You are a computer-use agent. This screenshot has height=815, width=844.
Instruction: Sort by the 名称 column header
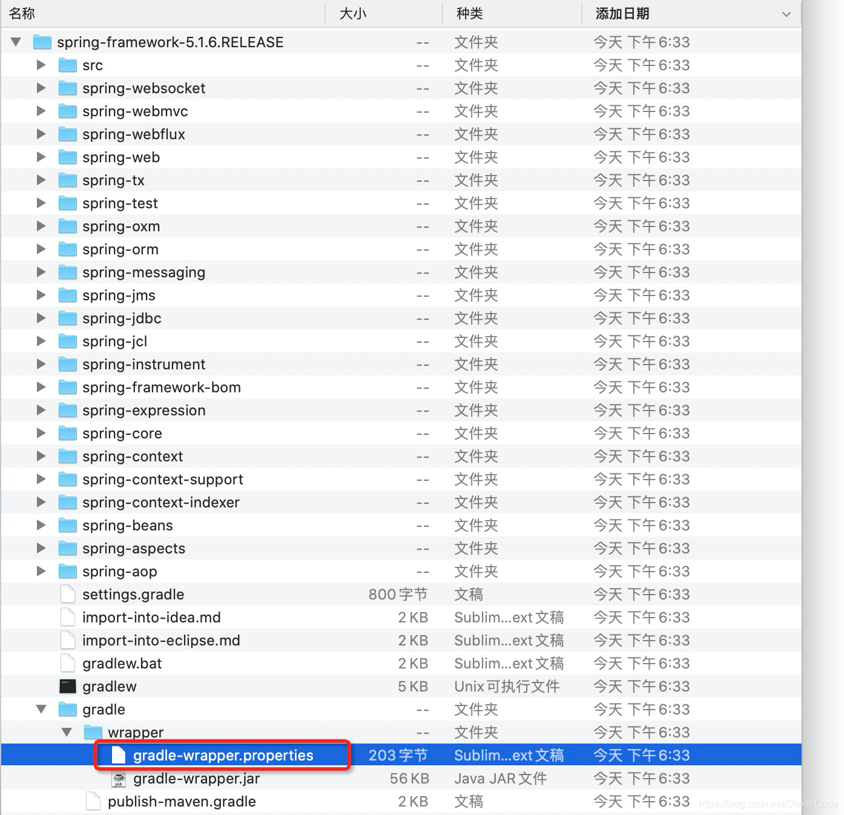coord(22,13)
